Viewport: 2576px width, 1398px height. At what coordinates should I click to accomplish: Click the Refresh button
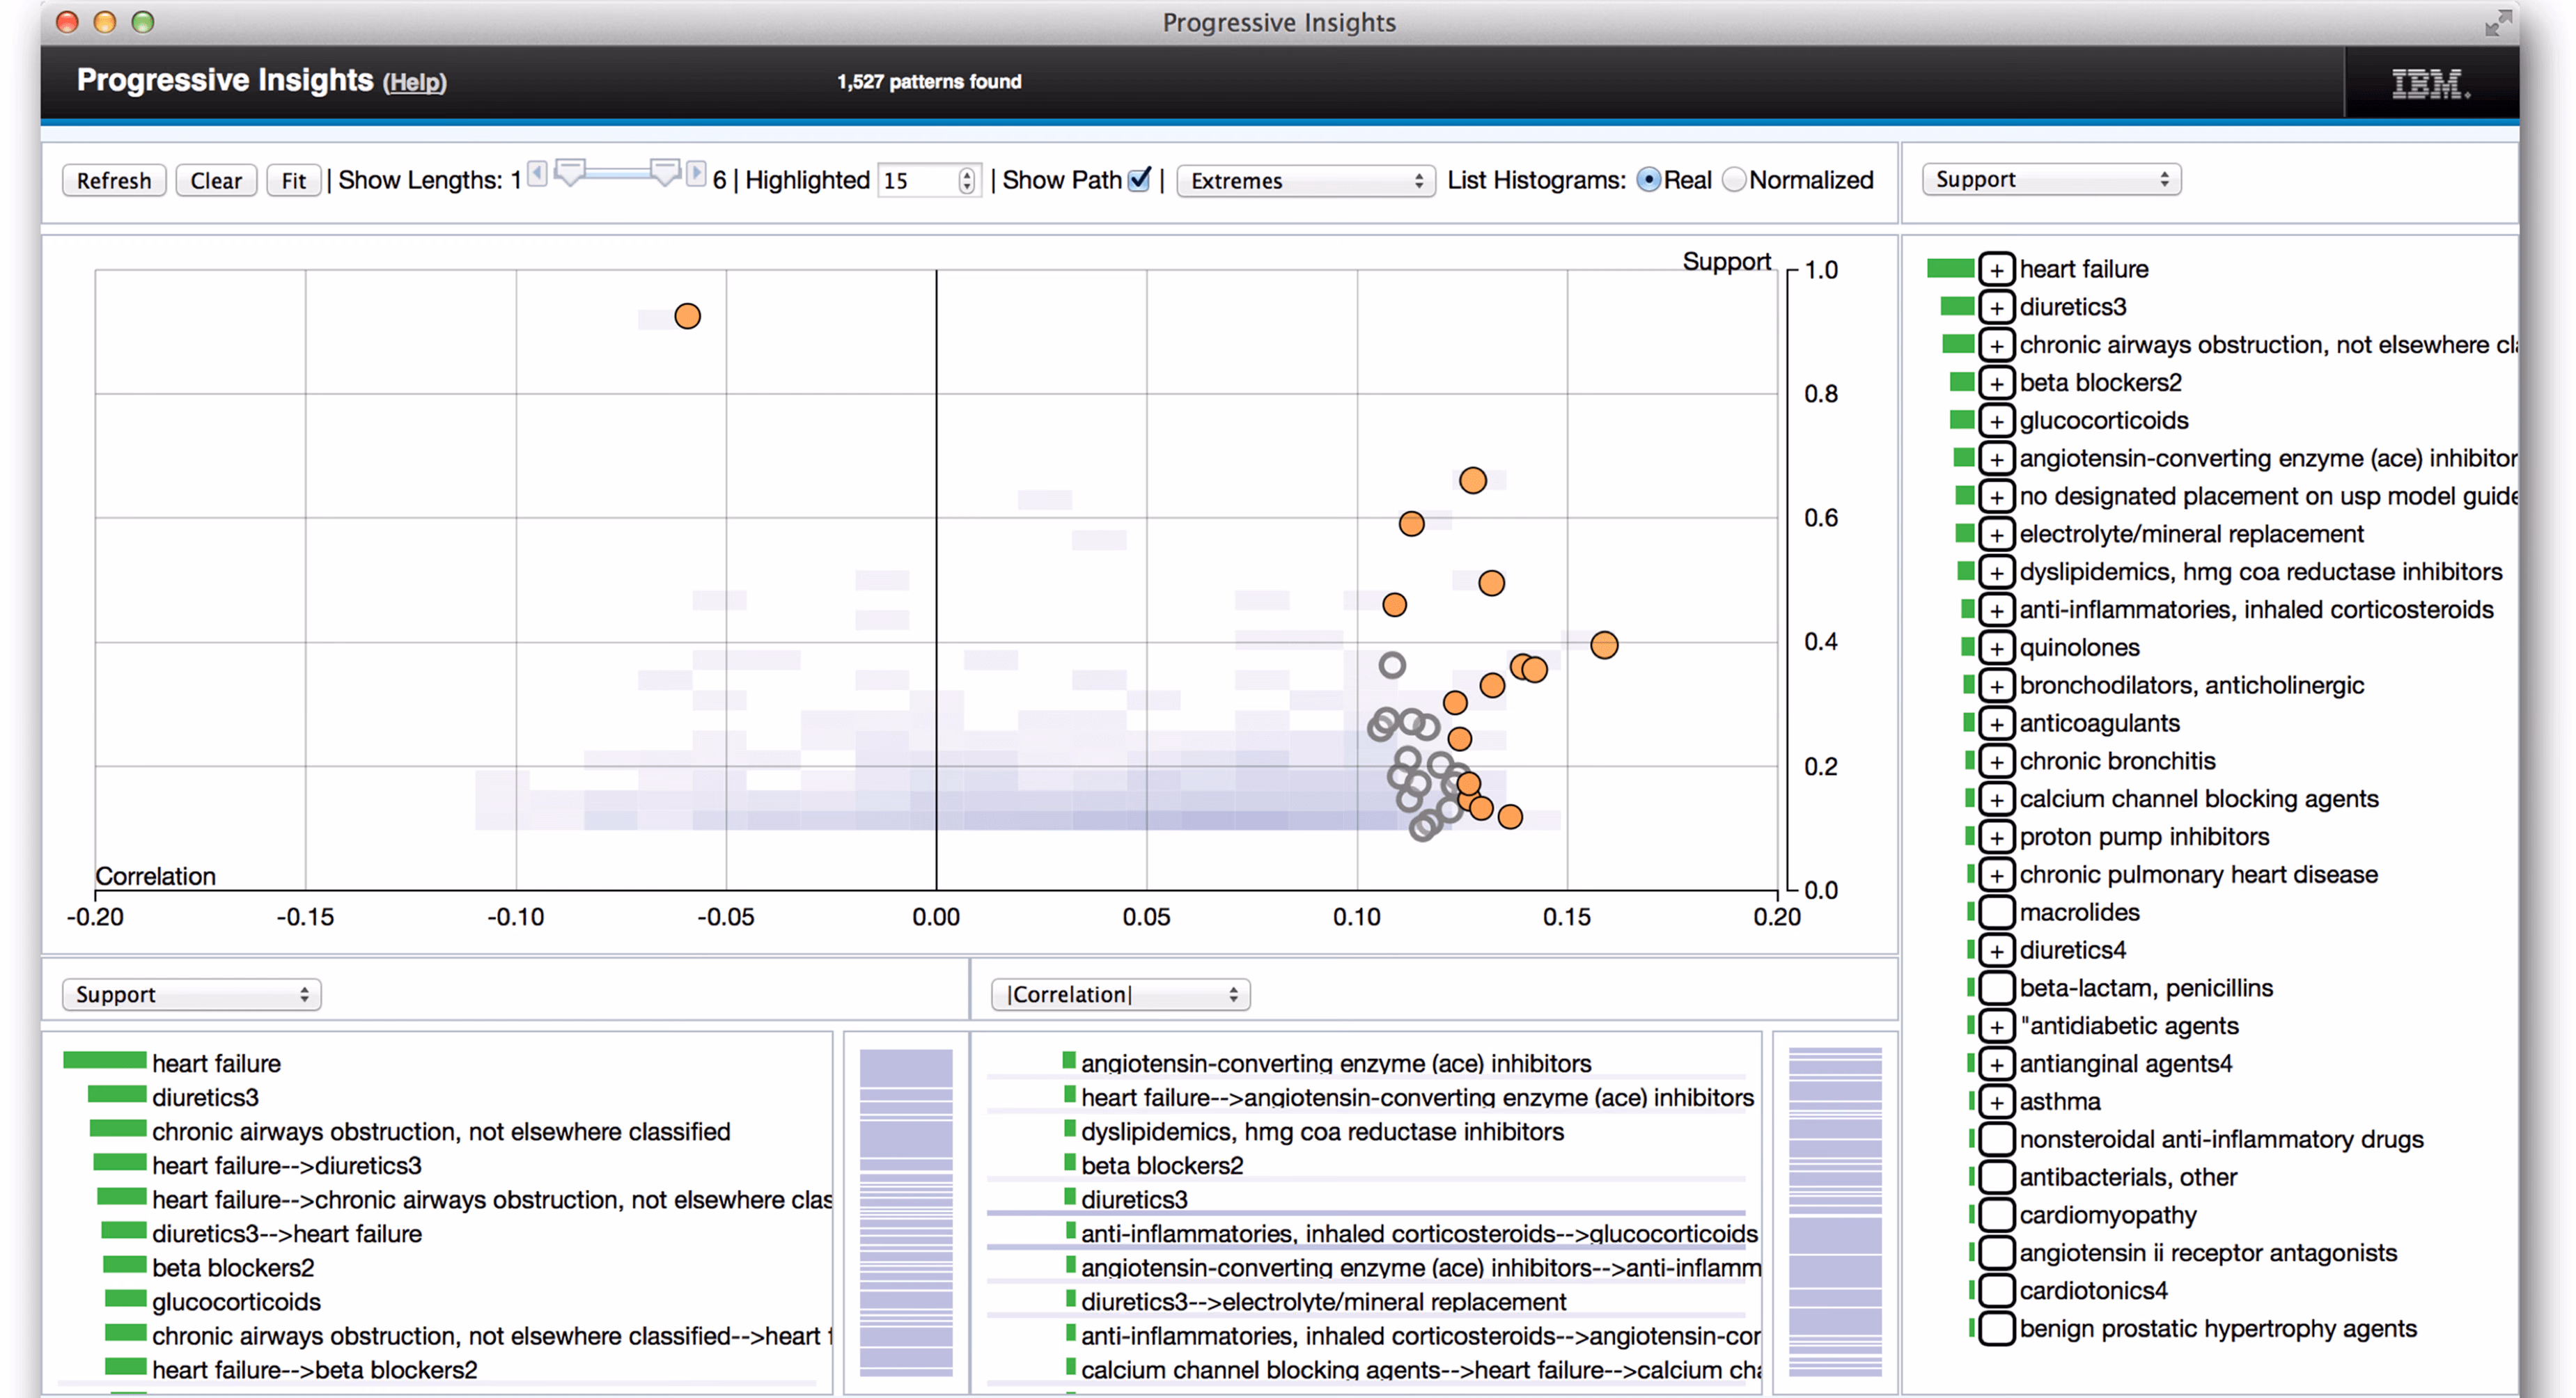[x=114, y=181]
